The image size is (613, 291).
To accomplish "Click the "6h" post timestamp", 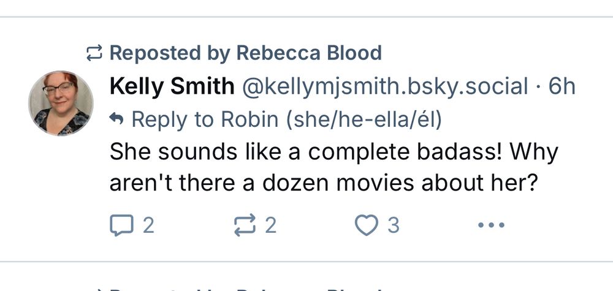I will tap(562, 86).
